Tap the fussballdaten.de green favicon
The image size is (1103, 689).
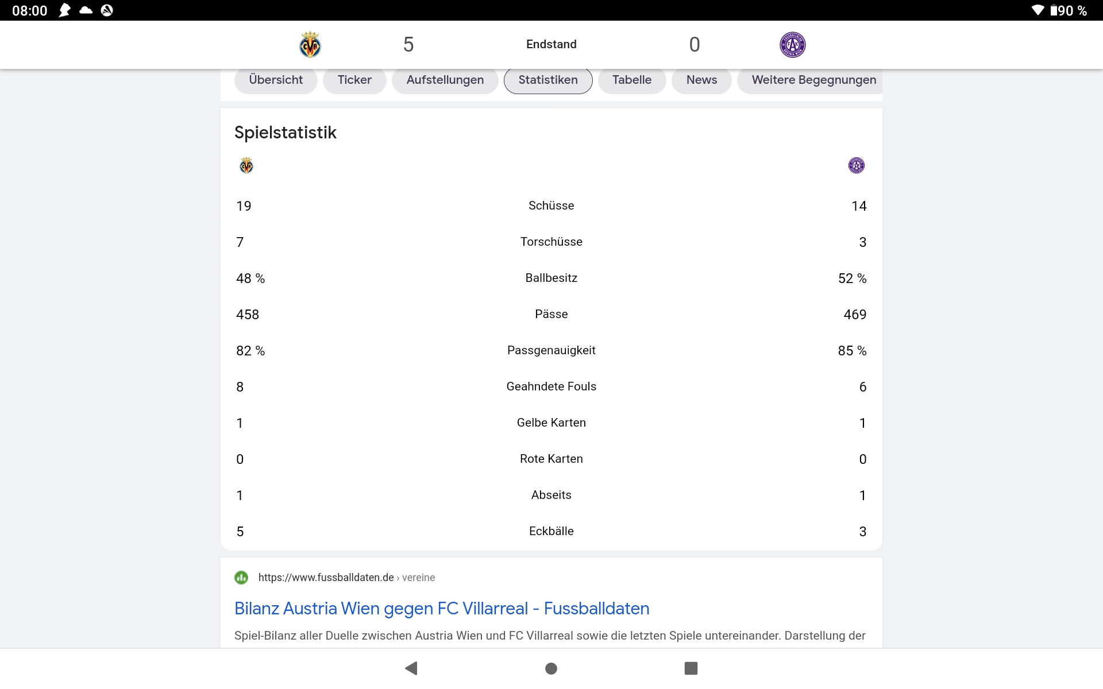241,578
